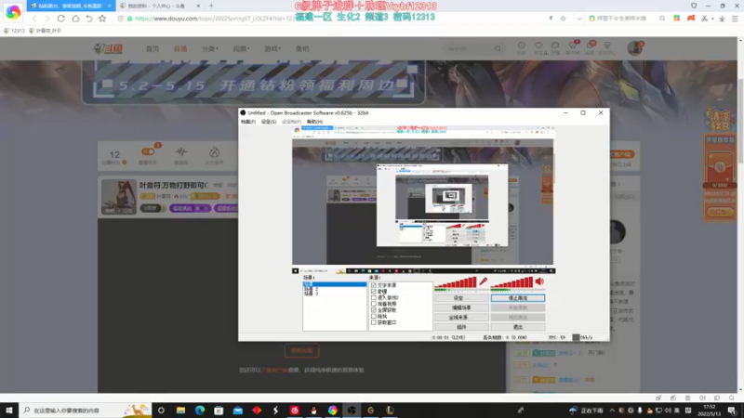Go to browser home page icon
This screenshot has width=744, height=418.
point(75,19)
